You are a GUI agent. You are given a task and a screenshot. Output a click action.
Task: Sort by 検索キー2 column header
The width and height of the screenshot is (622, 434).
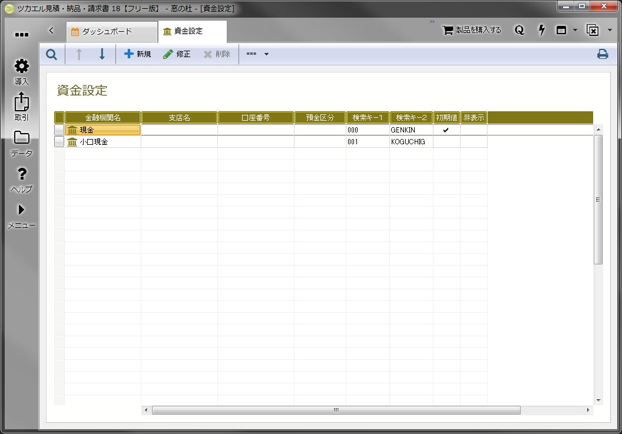click(411, 117)
